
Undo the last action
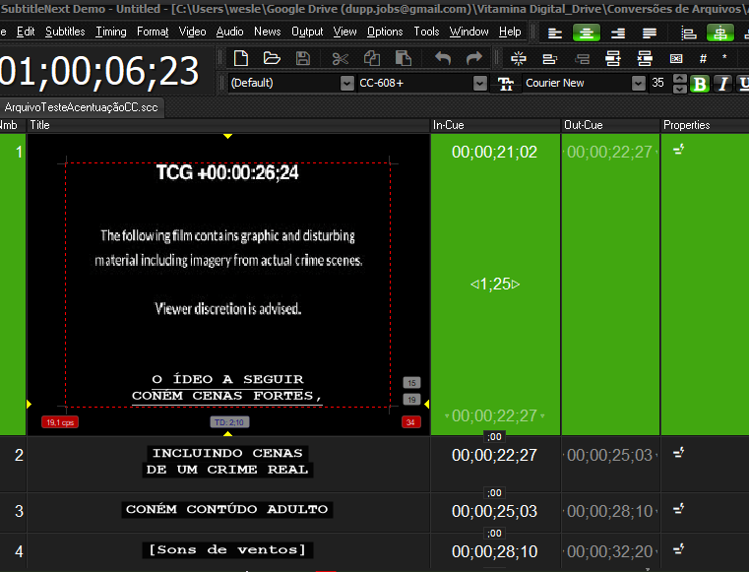(443, 58)
